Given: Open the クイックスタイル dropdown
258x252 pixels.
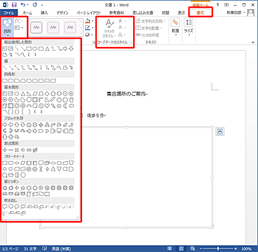Looking at the screenshot, I should pyautogui.click(x=109, y=28).
